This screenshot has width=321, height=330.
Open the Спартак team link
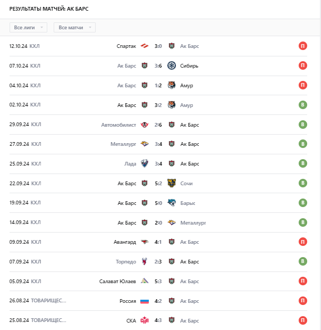click(126, 46)
